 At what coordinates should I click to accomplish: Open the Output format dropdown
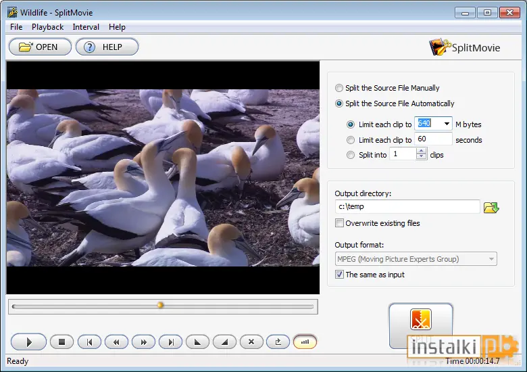pos(416,259)
